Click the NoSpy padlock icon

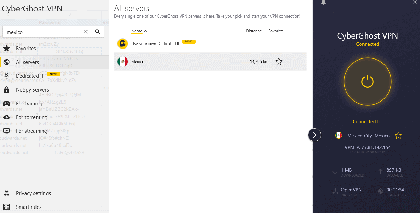[x=6, y=90]
